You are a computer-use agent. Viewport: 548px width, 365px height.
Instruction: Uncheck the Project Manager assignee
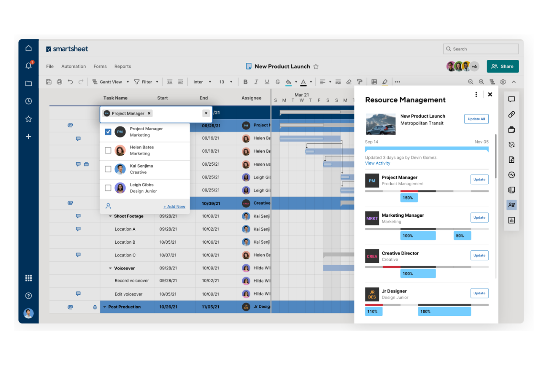108,131
